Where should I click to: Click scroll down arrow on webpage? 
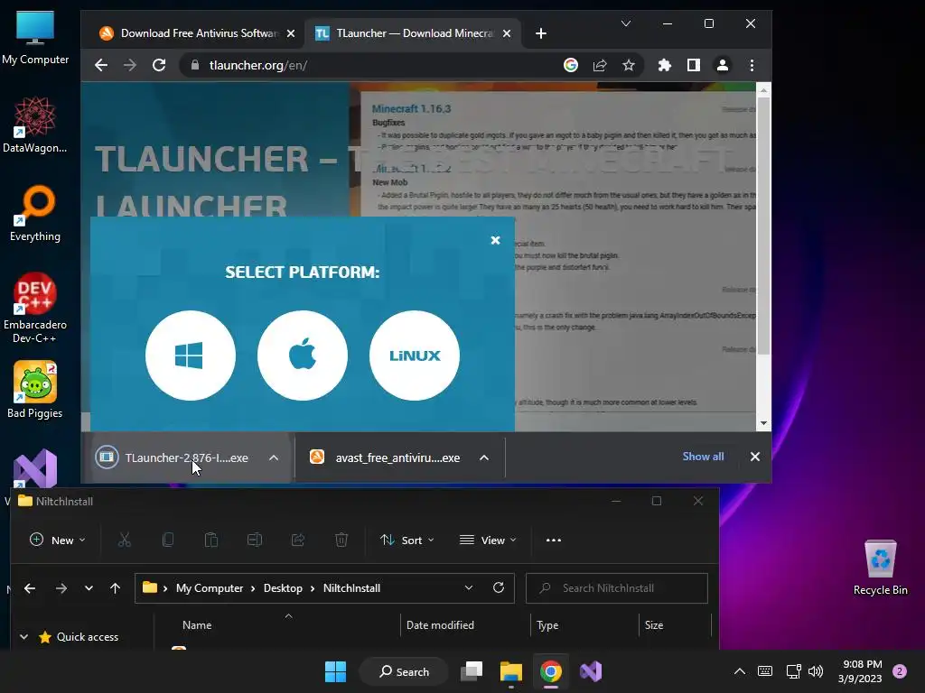(763, 423)
